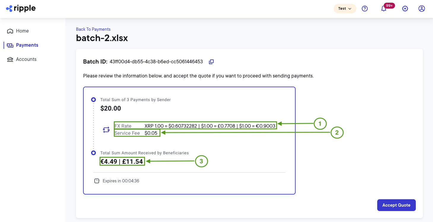Open the notifications bell
433x222 pixels.
point(383,9)
